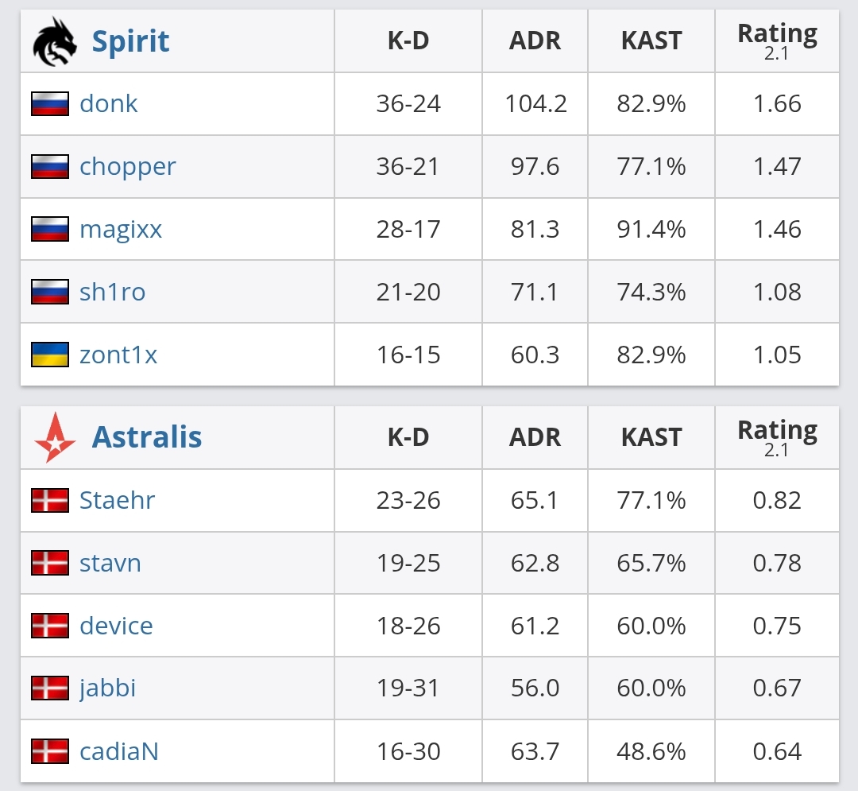This screenshot has height=791, width=858.
Task: Click donk's 1.66 rating cell
Action: click(x=777, y=104)
